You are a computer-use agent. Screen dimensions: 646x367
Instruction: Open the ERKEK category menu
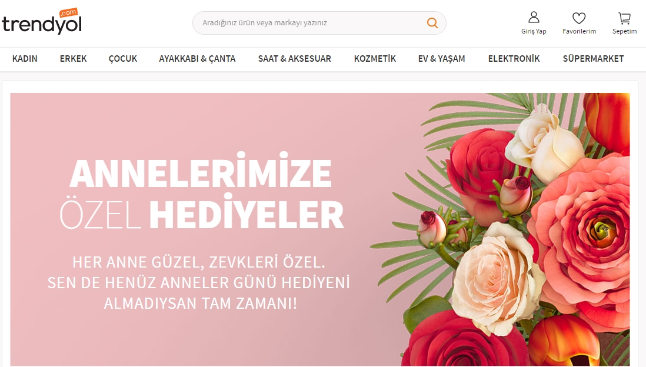(74, 59)
